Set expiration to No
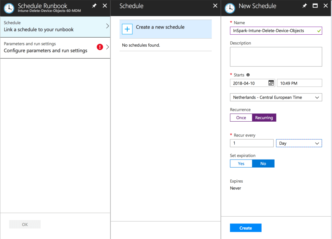The height and width of the screenshot is (239, 332). [x=263, y=163]
